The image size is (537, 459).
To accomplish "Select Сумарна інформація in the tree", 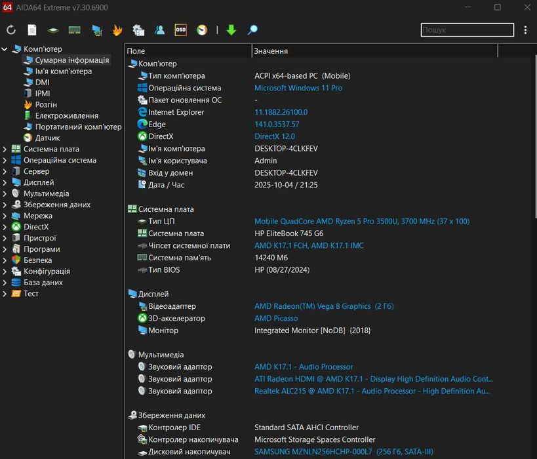I will click(x=72, y=60).
